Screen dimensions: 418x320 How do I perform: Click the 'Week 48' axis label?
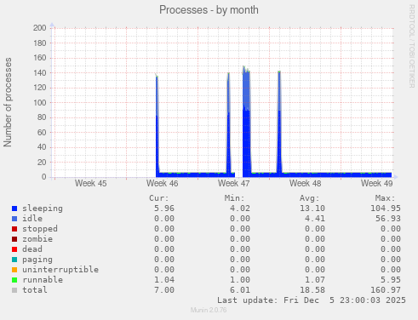click(x=306, y=183)
